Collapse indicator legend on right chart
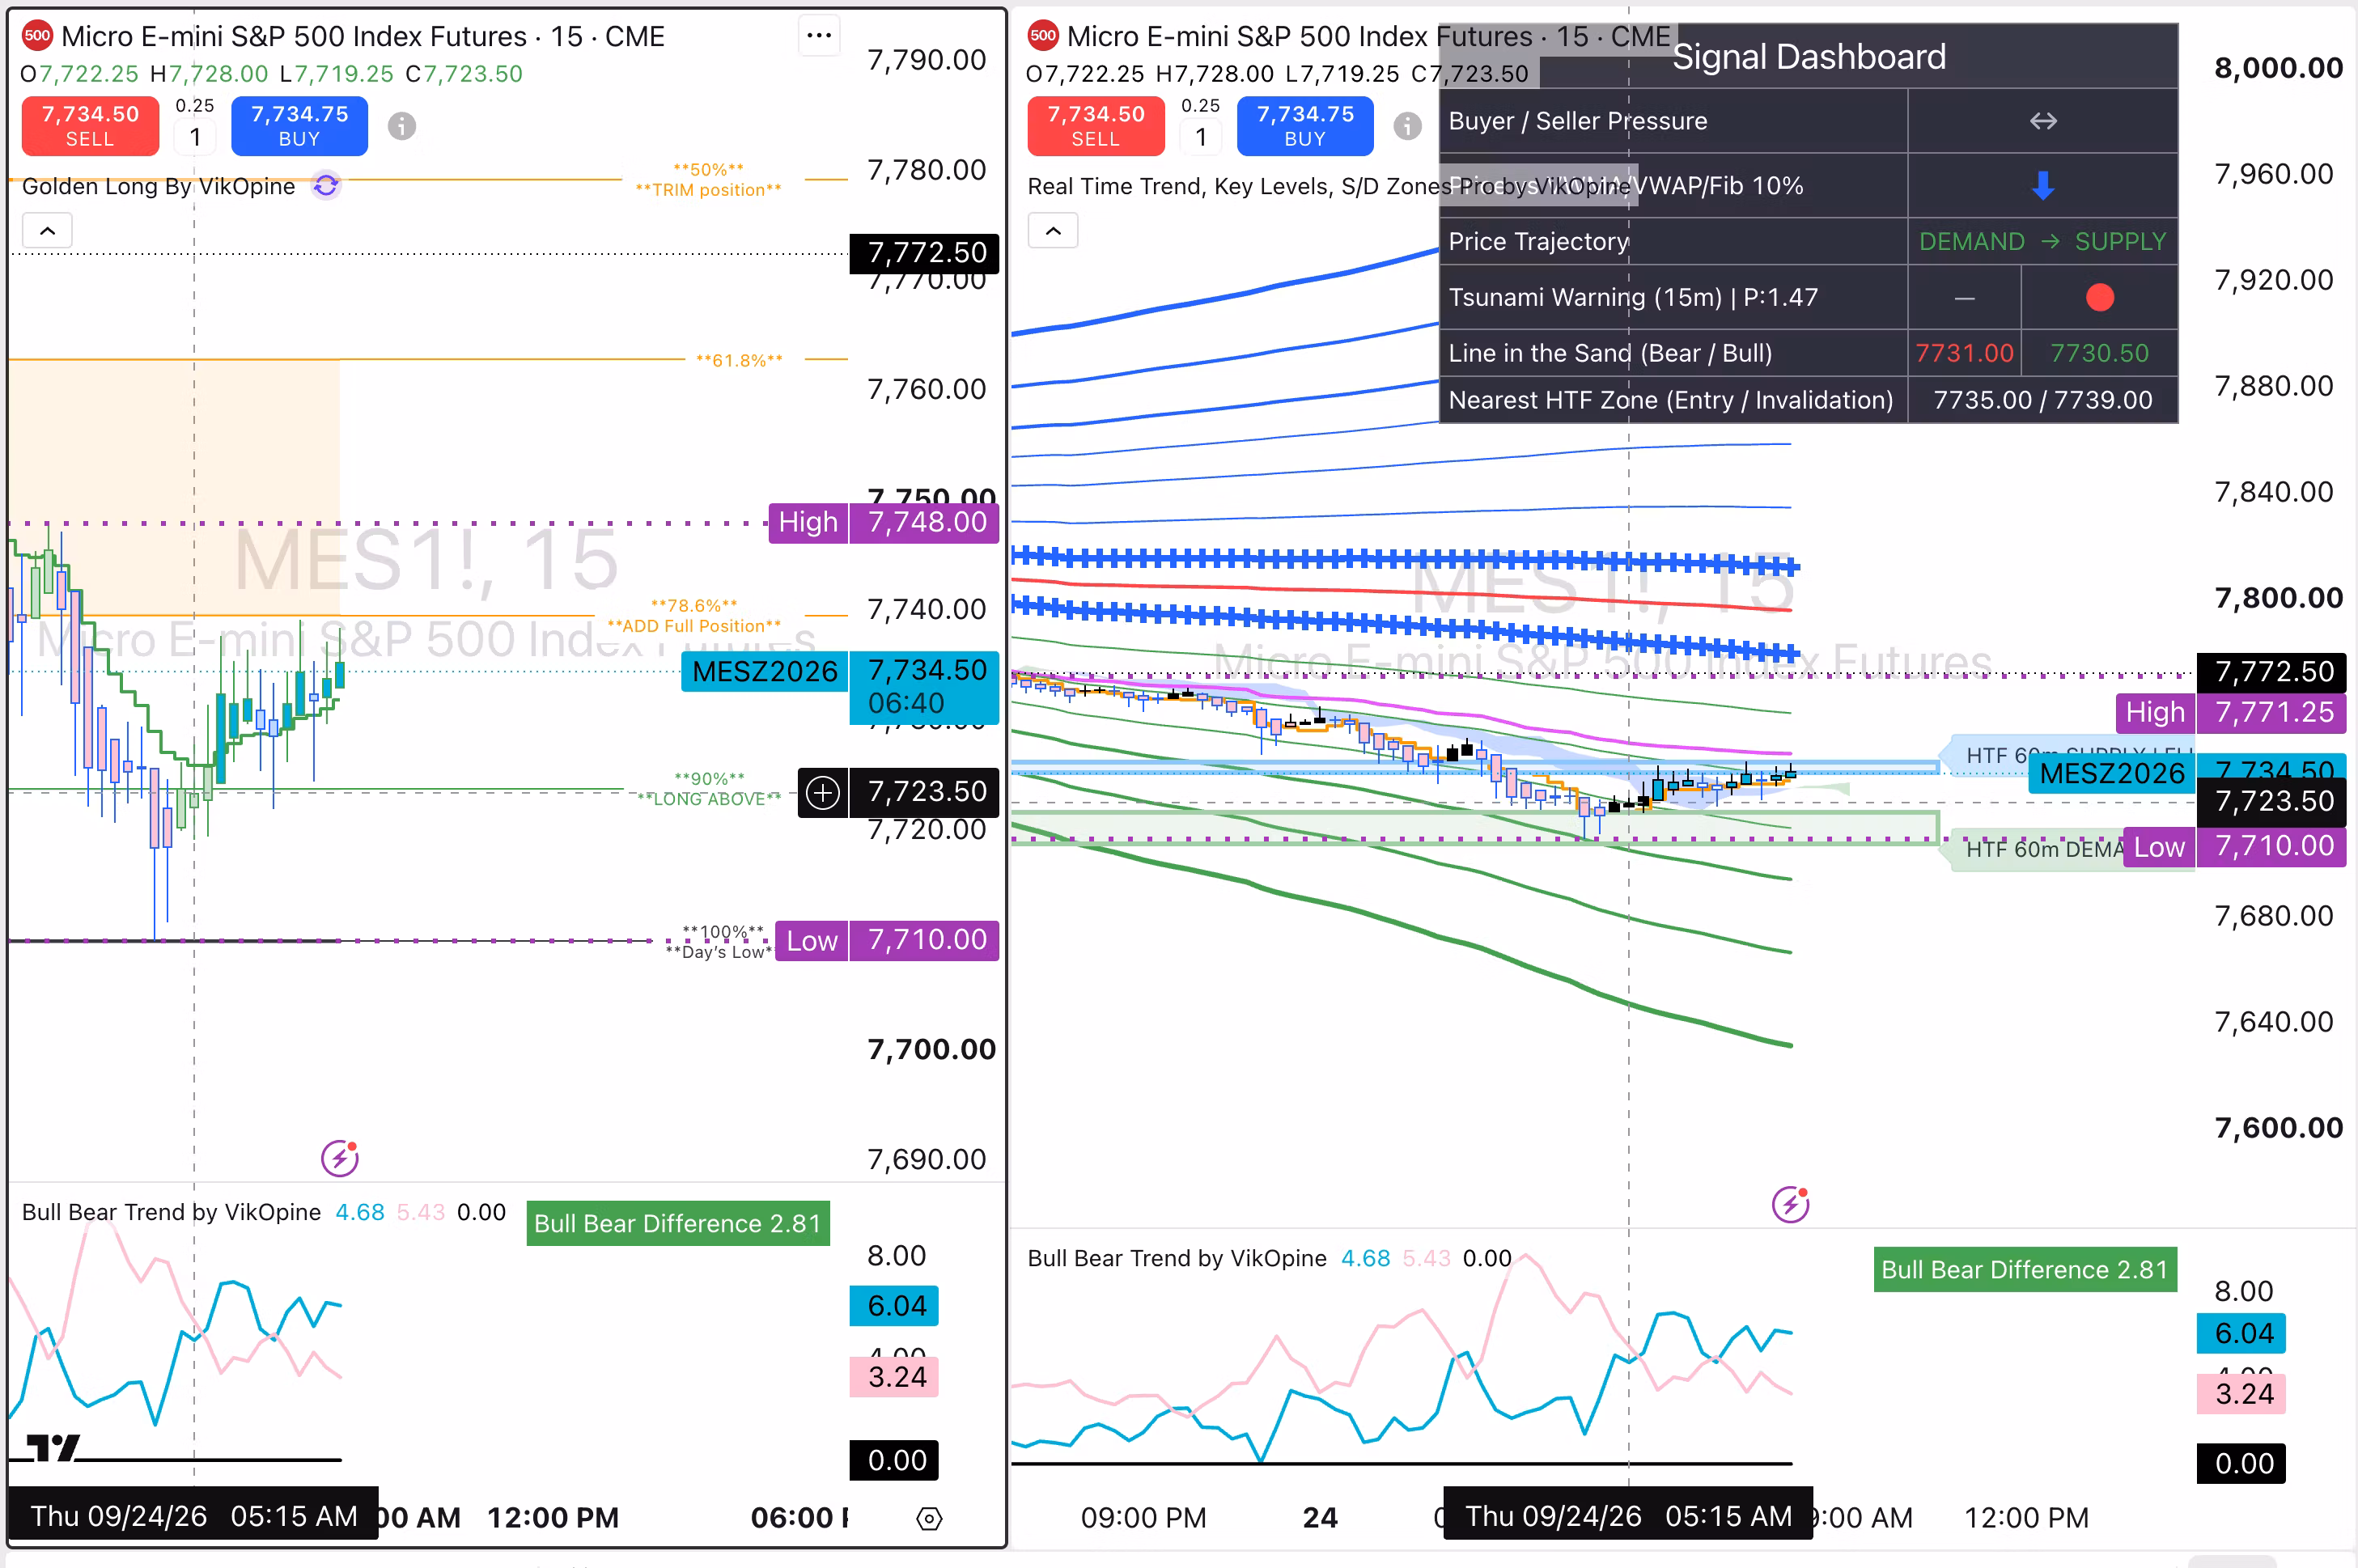The width and height of the screenshot is (2358, 1568). pos(1053,231)
